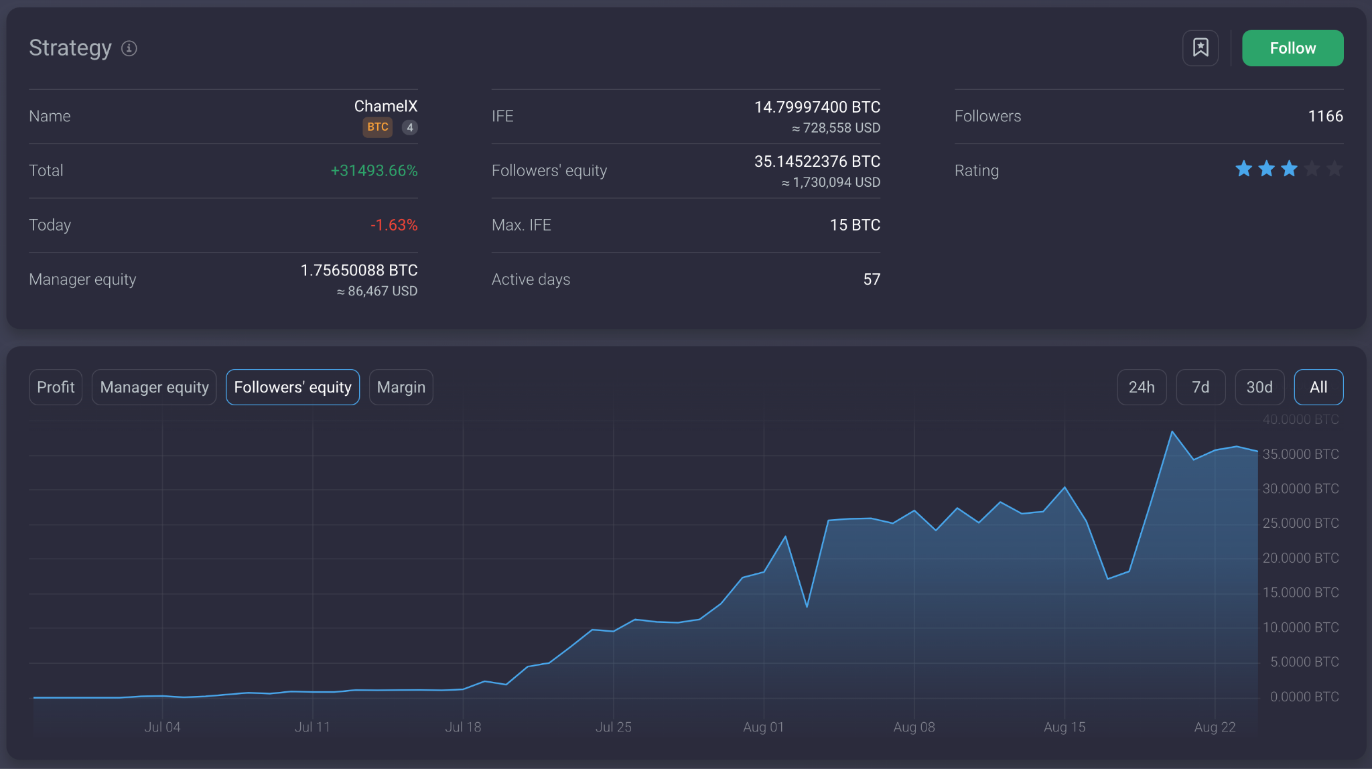1372x769 pixels.
Task: Click the Jul 18 date on chart axis
Action: point(463,727)
